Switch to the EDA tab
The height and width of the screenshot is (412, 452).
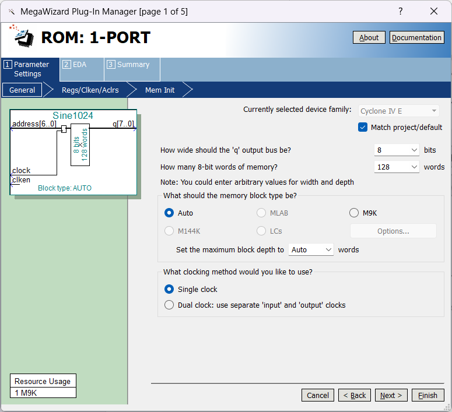(82, 69)
